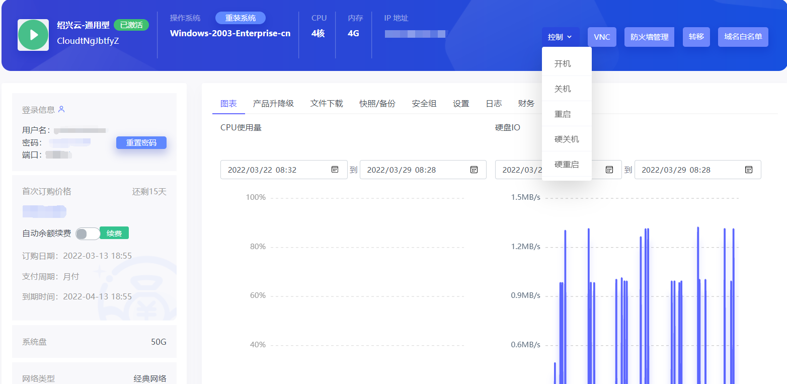Open the 设置 tab
787x384 pixels.
click(461, 103)
